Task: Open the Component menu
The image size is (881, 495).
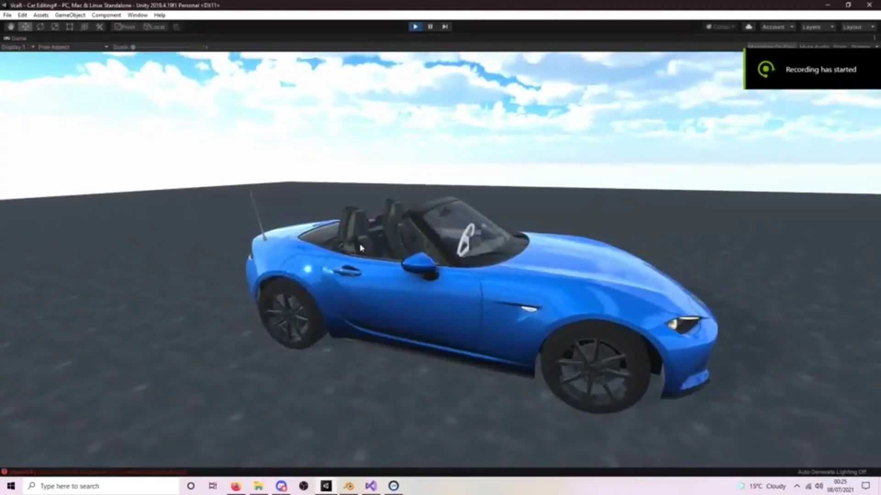Action: (106, 15)
